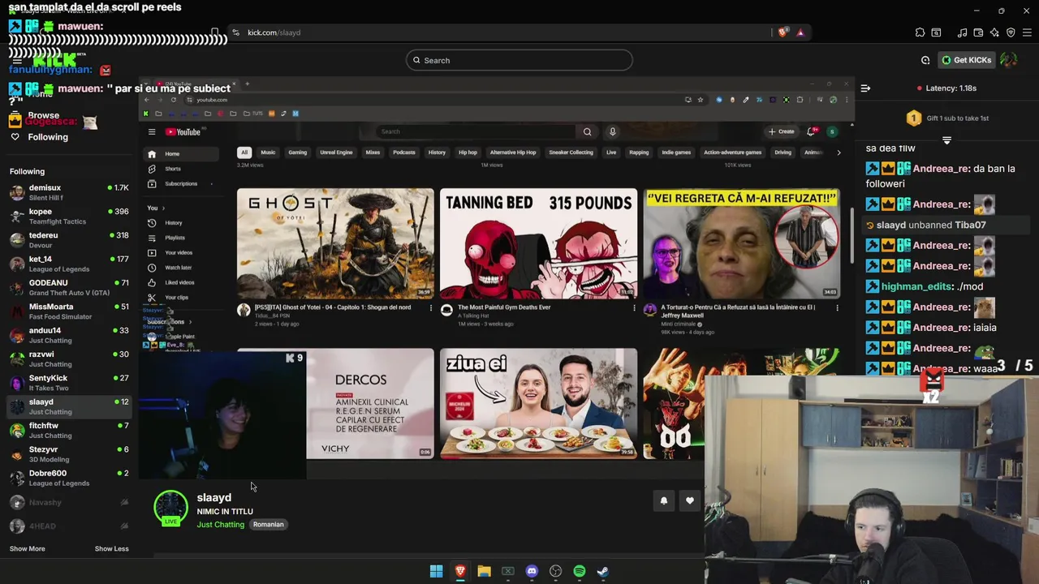Screen dimensions: 1039x584
Task: Open the browser extensions puzzle icon
Action: [920, 32]
